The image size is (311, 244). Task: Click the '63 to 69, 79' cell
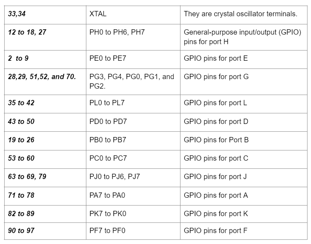(45, 178)
